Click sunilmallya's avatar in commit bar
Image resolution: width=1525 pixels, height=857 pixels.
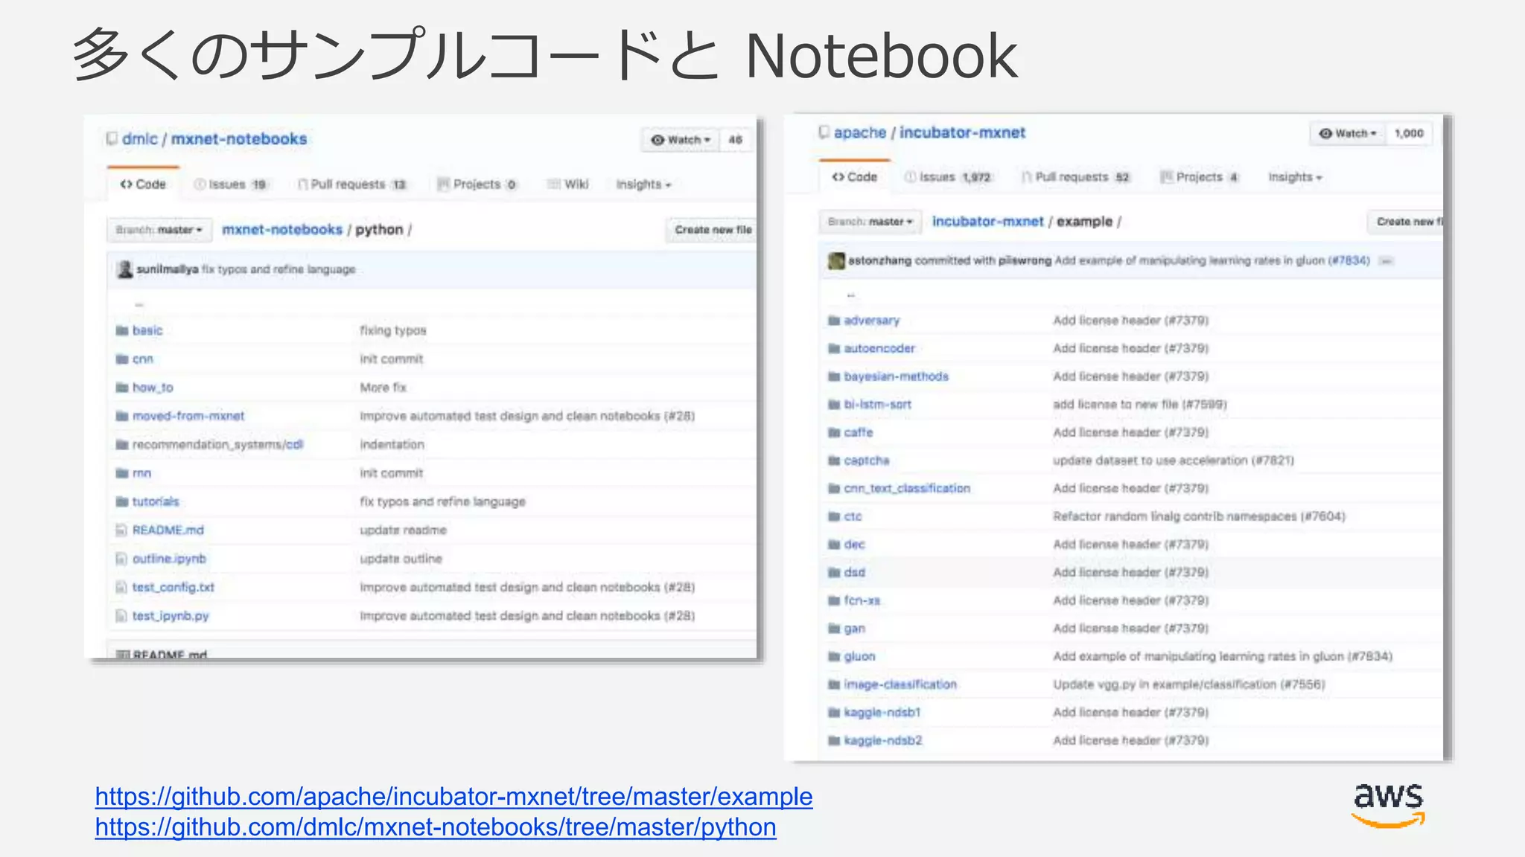click(125, 269)
